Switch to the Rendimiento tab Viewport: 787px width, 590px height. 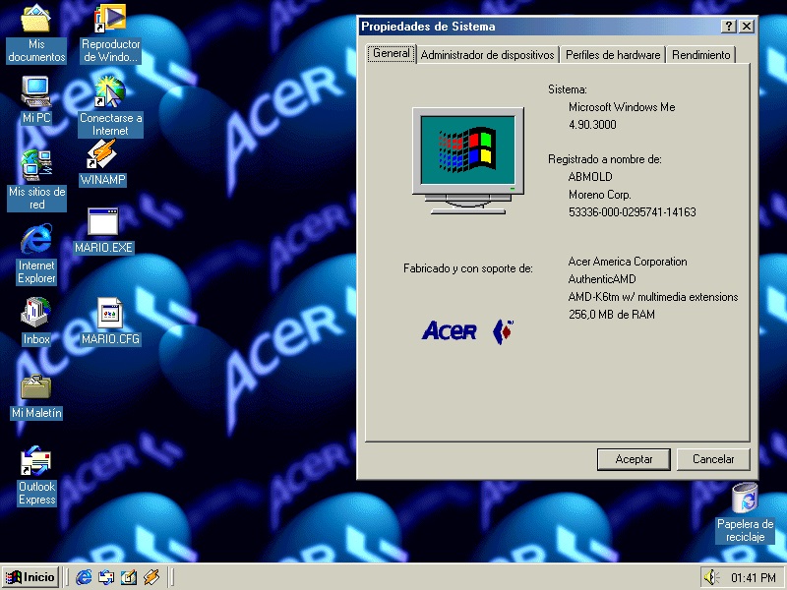(x=701, y=55)
